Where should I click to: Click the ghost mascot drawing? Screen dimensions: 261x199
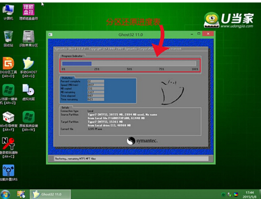(x=172, y=92)
